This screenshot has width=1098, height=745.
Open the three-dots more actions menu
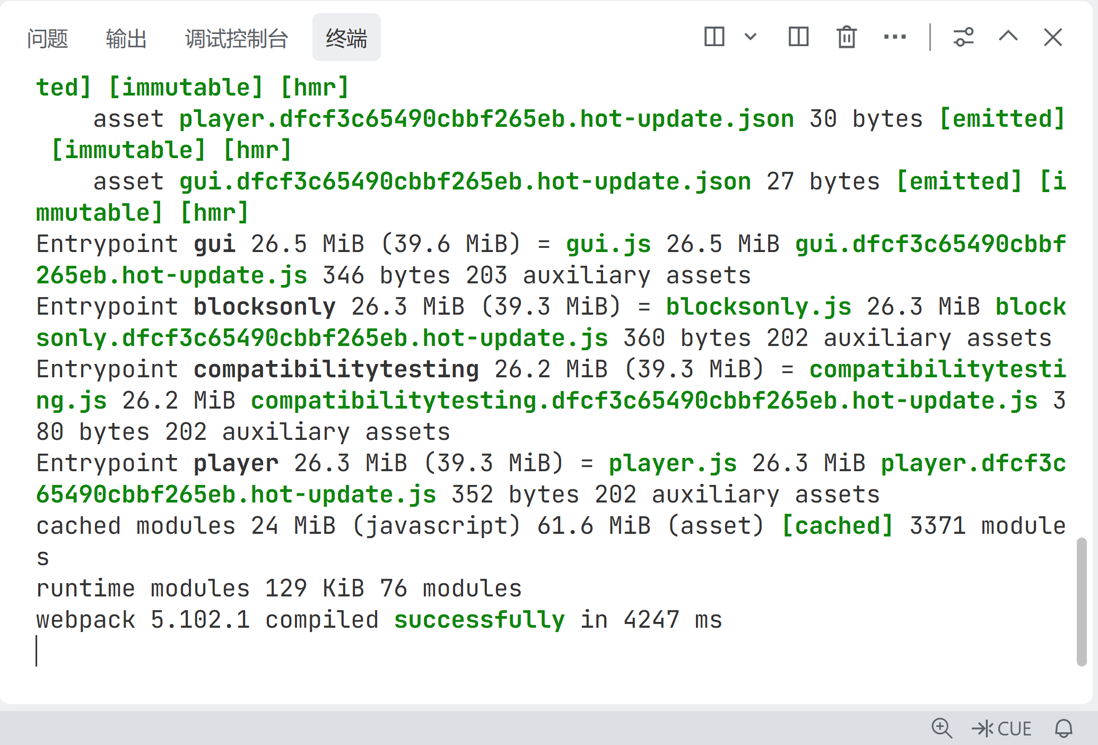tap(895, 37)
